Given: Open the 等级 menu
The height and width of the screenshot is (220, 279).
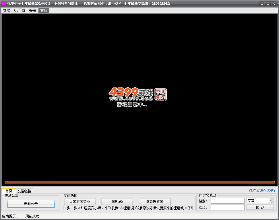Looking at the screenshot, I should tap(32, 10).
